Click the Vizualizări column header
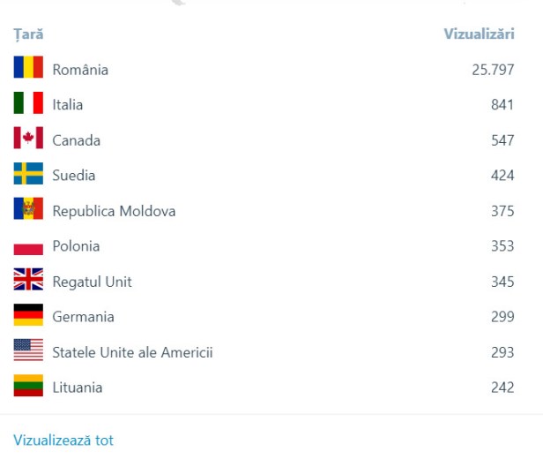This screenshot has width=543, height=459. [x=479, y=34]
